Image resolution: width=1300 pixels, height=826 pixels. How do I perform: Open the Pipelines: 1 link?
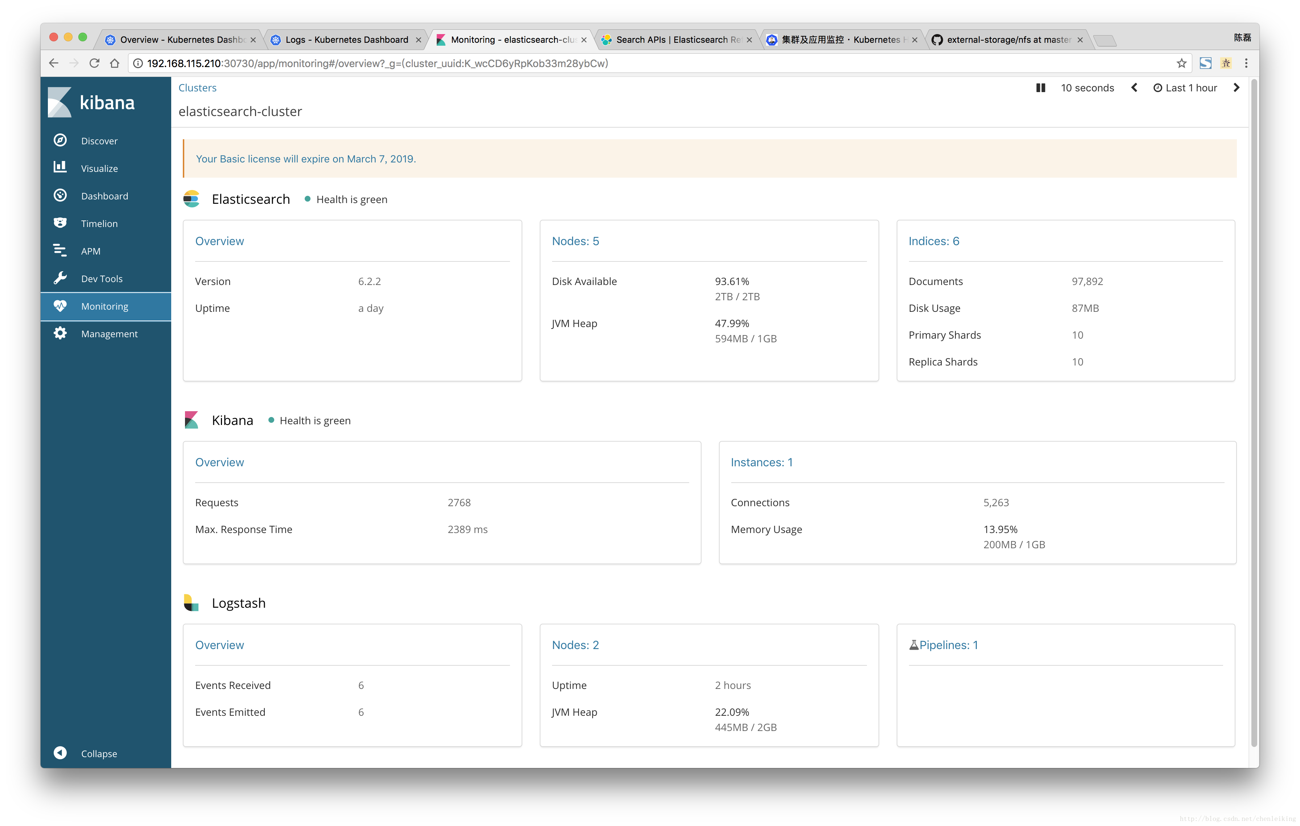949,645
